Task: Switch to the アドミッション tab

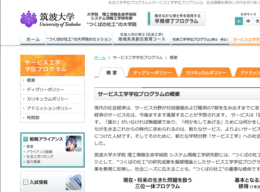Action: point(247,72)
